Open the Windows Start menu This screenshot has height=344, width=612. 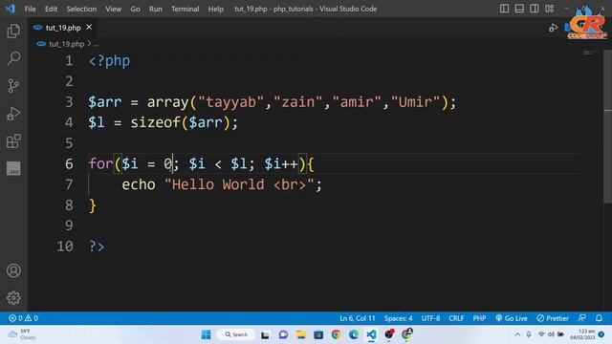[206, 334]
